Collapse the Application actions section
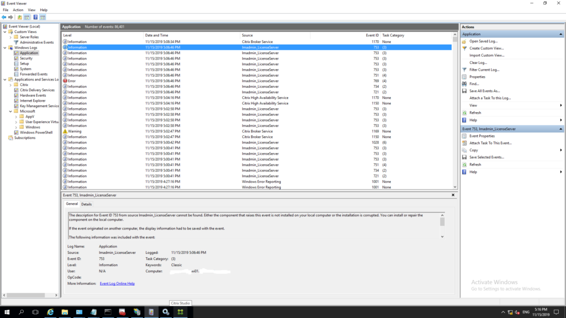566x318 pixels. pos(560,34)
